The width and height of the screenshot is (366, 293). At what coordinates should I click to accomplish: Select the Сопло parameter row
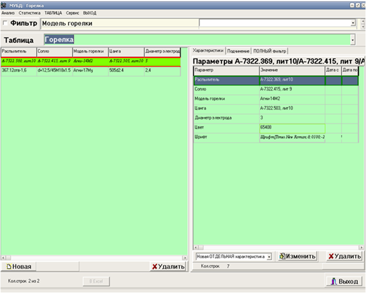(x=276, y=89)
